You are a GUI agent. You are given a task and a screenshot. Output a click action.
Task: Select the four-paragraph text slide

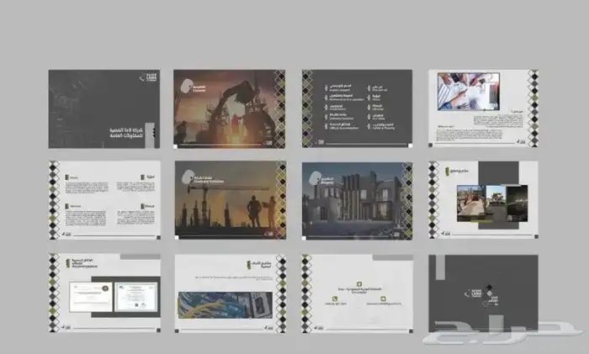pyautogui.click(x=105, y=200)
